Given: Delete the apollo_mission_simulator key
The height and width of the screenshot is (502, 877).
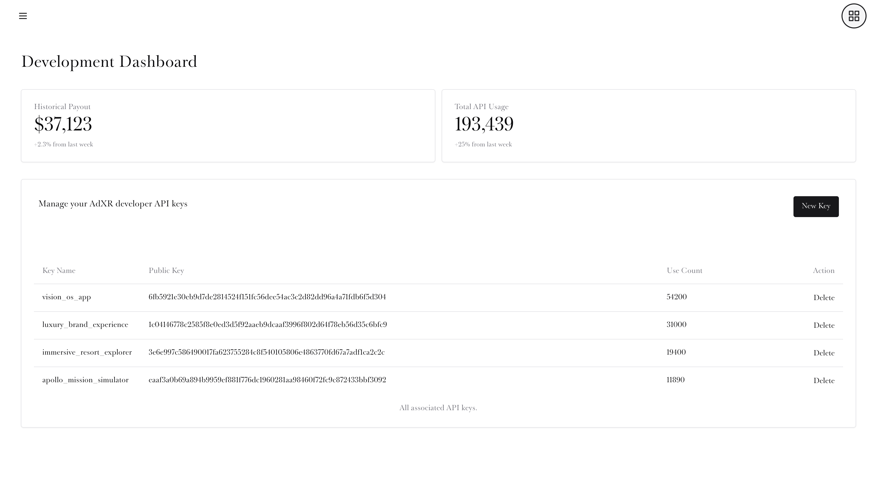Looking at the screenshot, I should 823,380.
